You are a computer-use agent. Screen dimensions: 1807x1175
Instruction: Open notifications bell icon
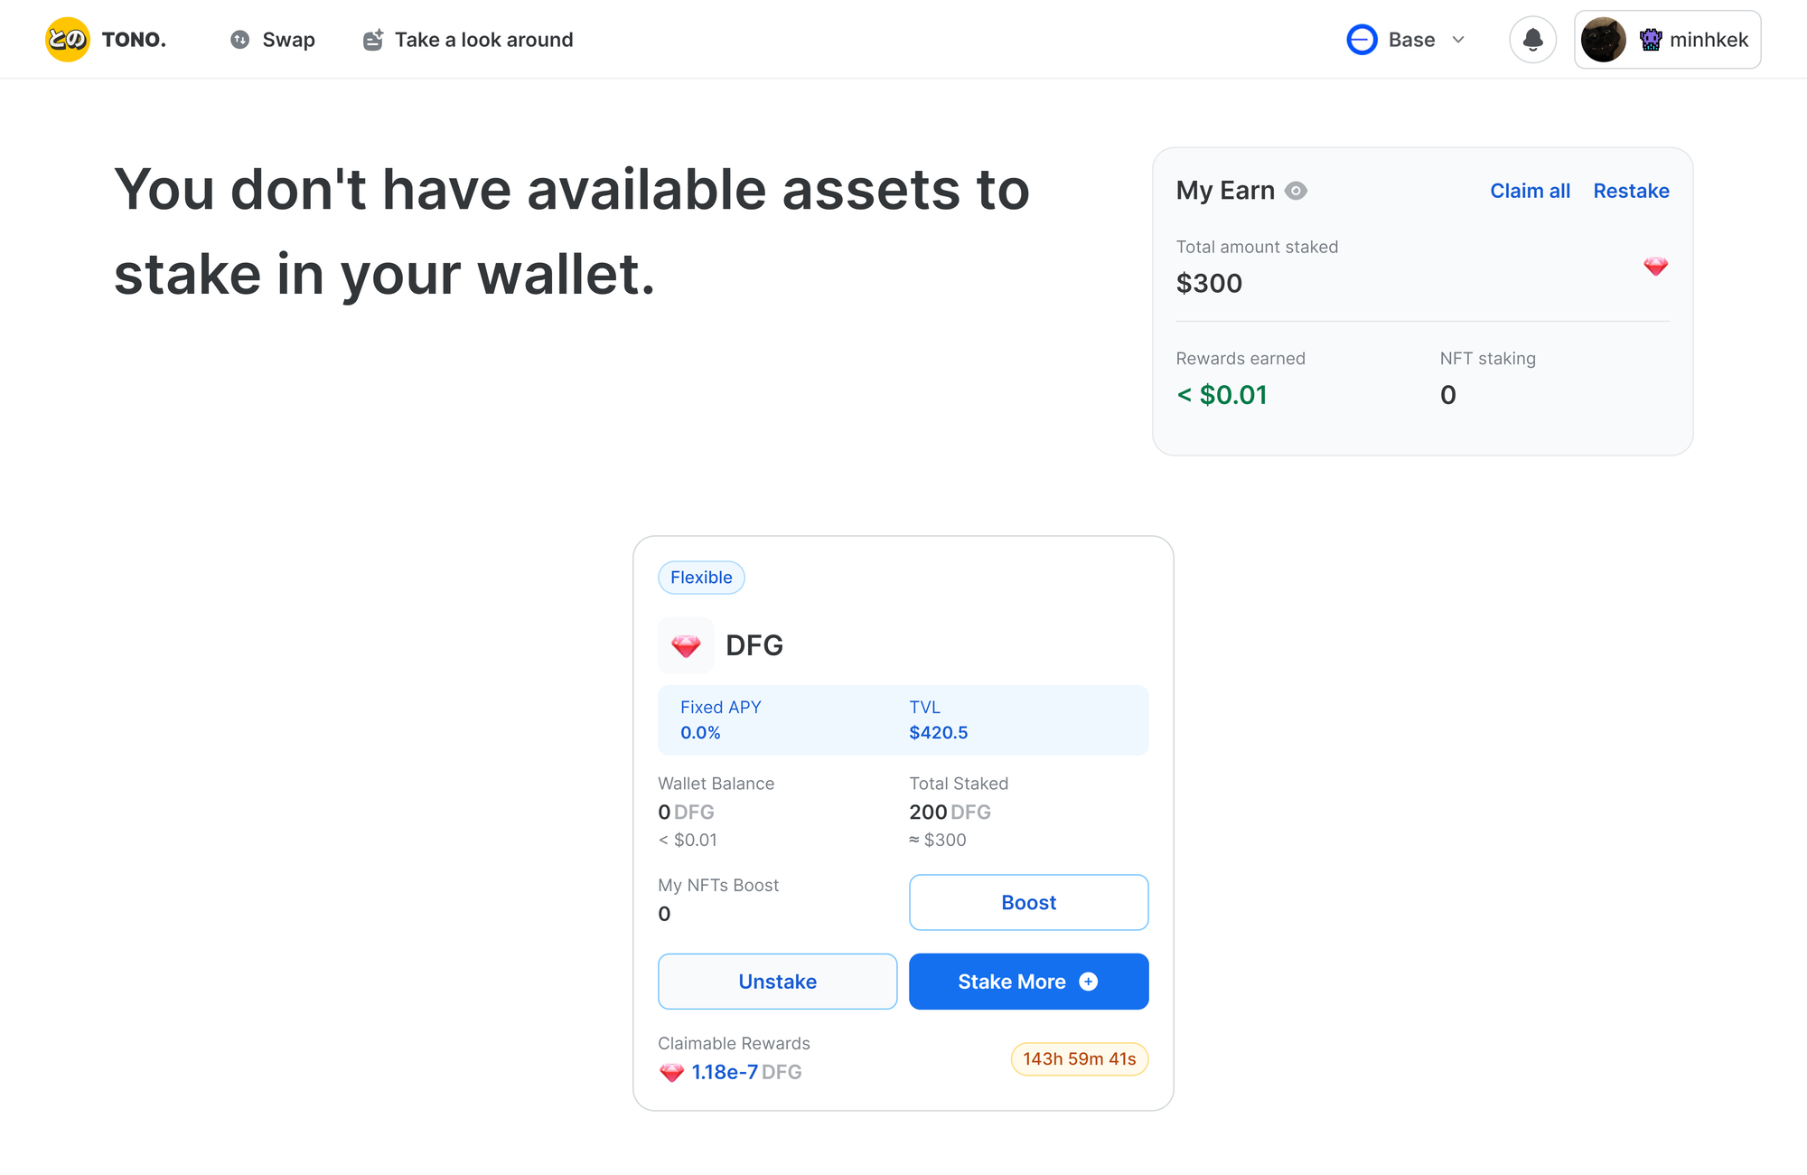coord(1532,40)
